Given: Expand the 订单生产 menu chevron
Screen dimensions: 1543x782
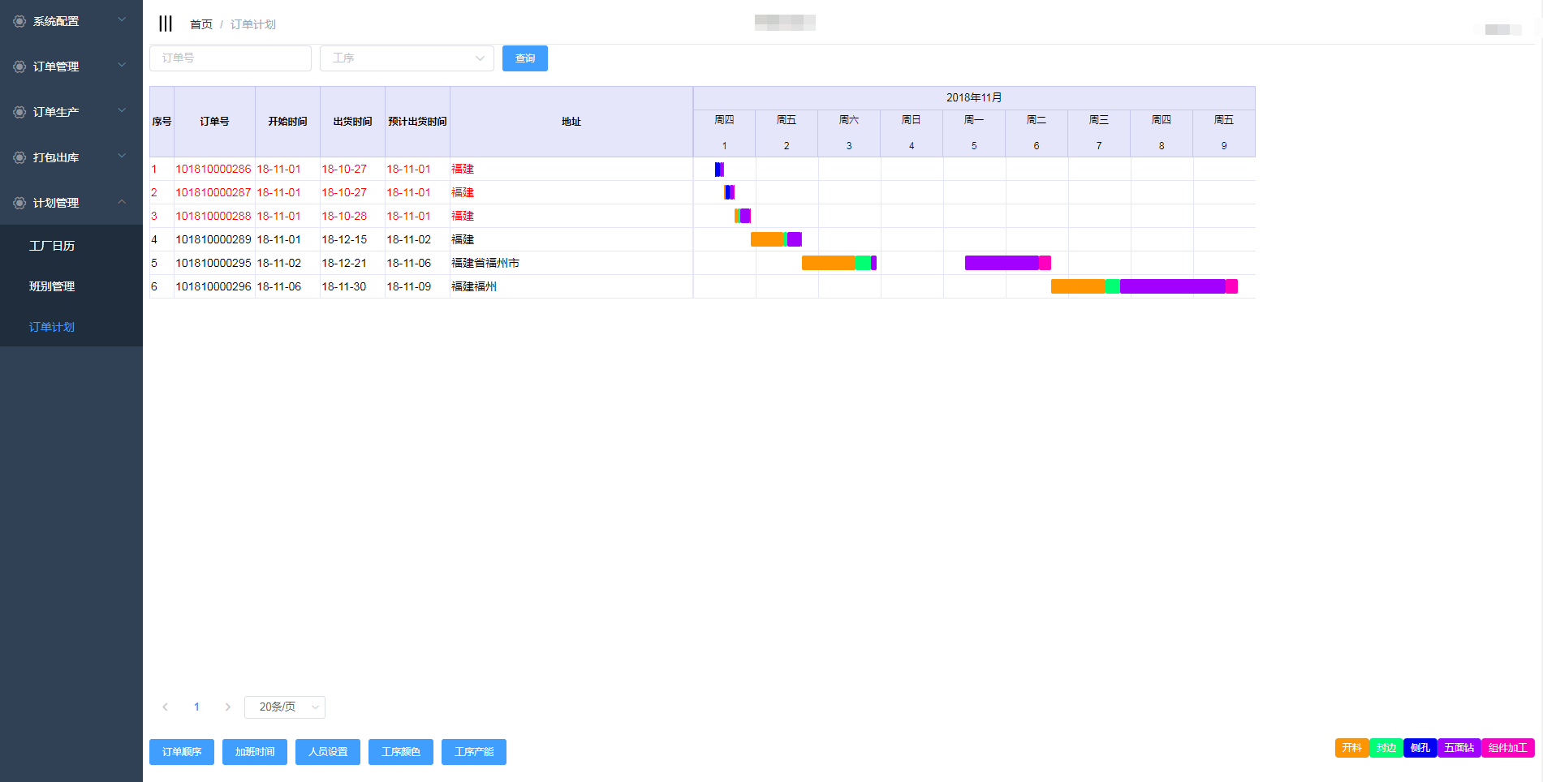Looking at the screenshot, I should 122,111.
